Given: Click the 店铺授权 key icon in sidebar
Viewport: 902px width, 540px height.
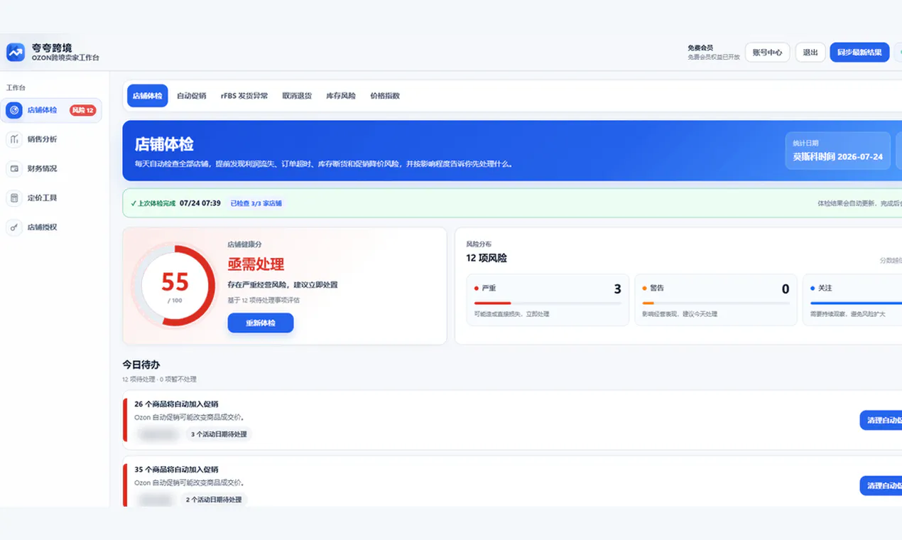Looking at the screenshot, I should 13,227.
